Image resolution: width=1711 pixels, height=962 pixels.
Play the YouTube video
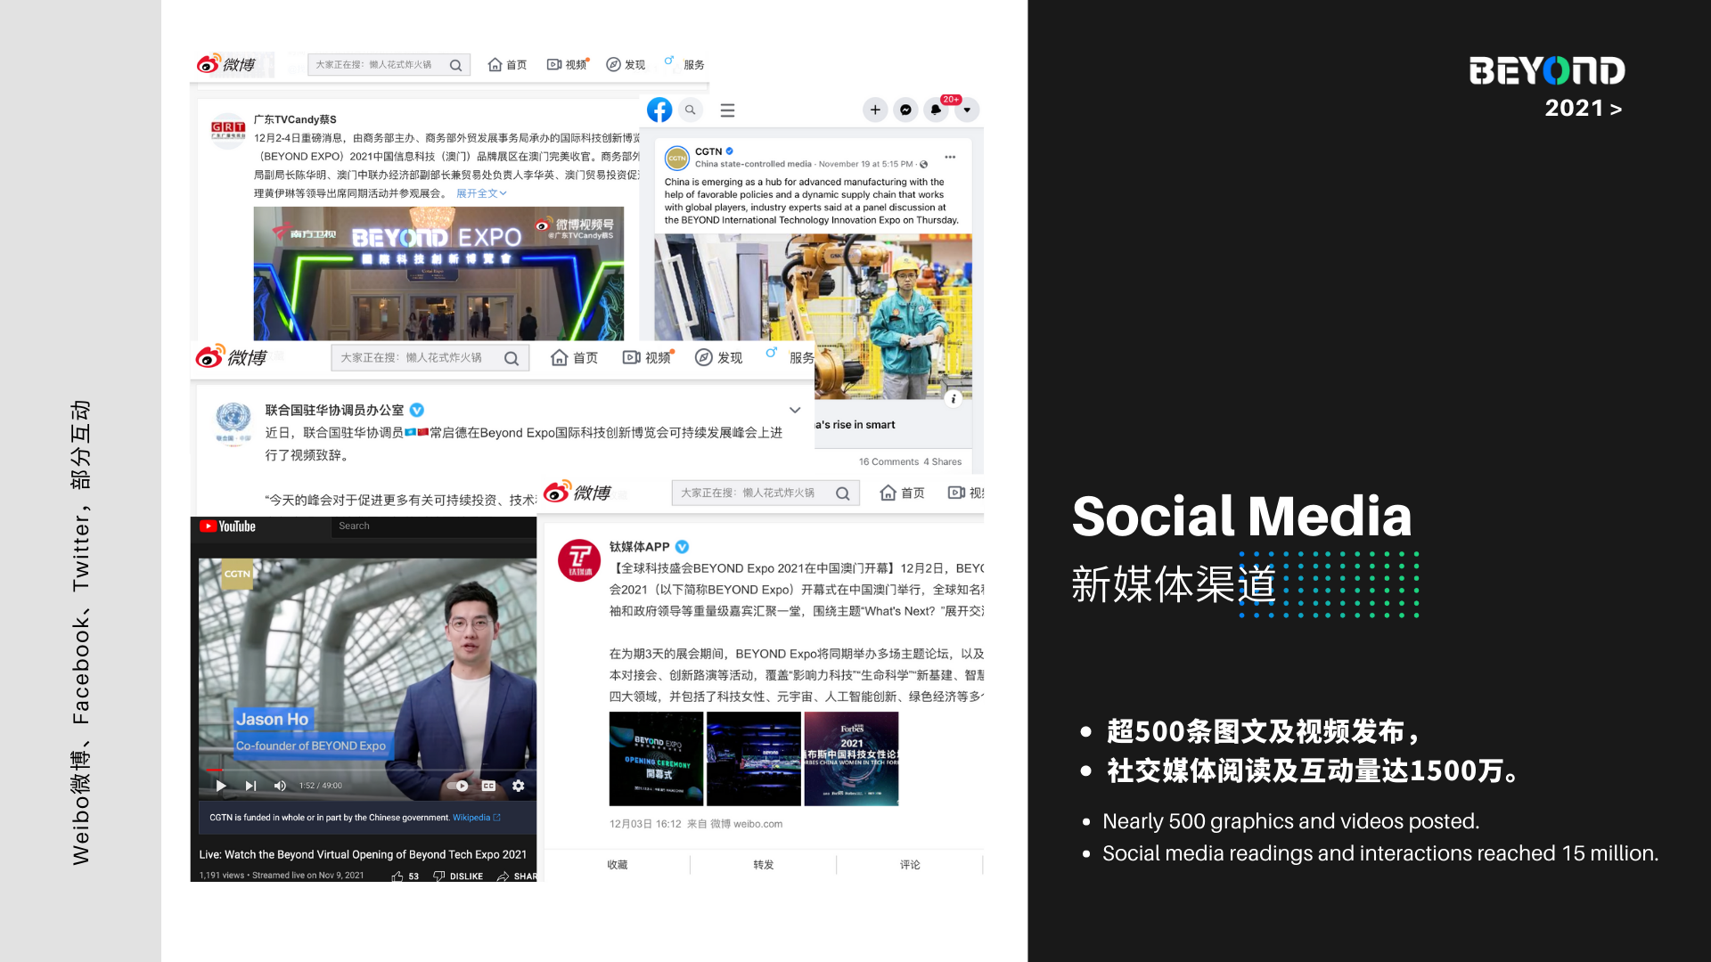pyautogui.click(x=221, y=786)
